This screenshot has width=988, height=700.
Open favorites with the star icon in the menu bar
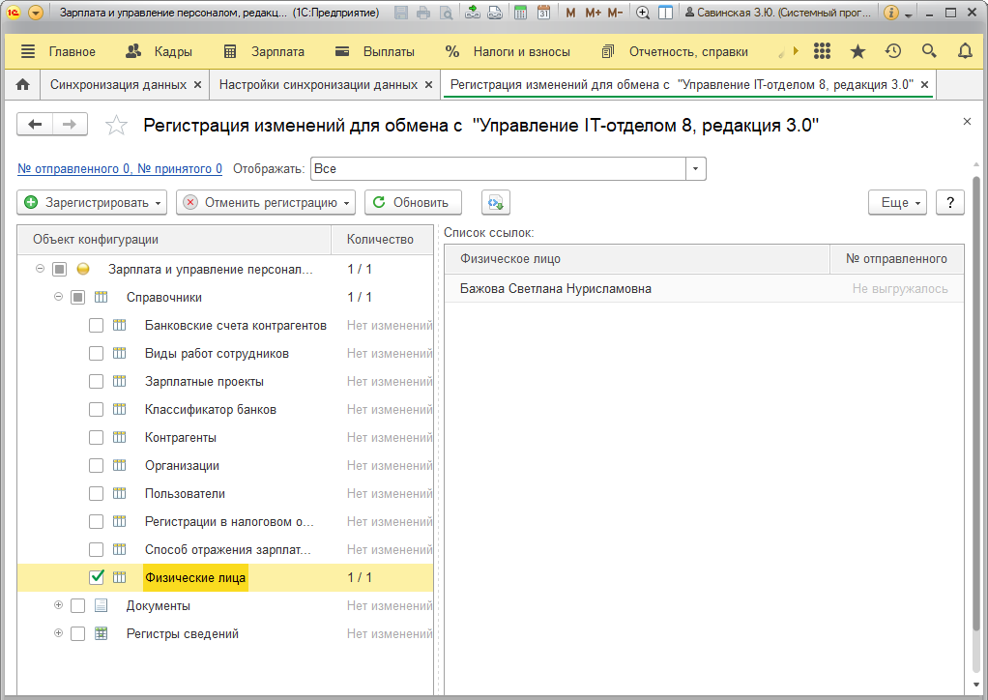click(x=857, y=51)
